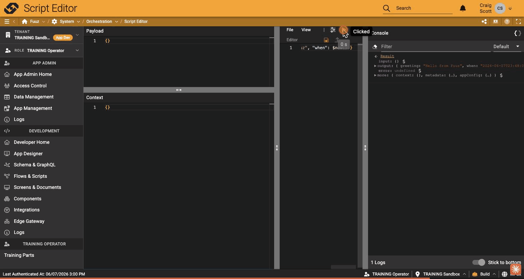Open TRAINING Sandbox chevron in status bar
Viewport: 524px width, 279px height.
(x=464, y=274)
